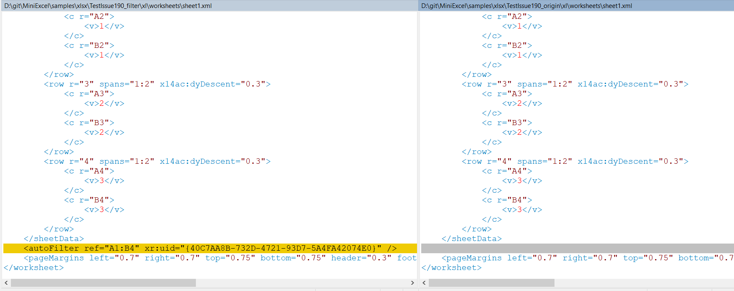The image size is (734, 291).
Task: Click <v>1</v> under A2 in filter pane
Action: click(x=104, y=26)
